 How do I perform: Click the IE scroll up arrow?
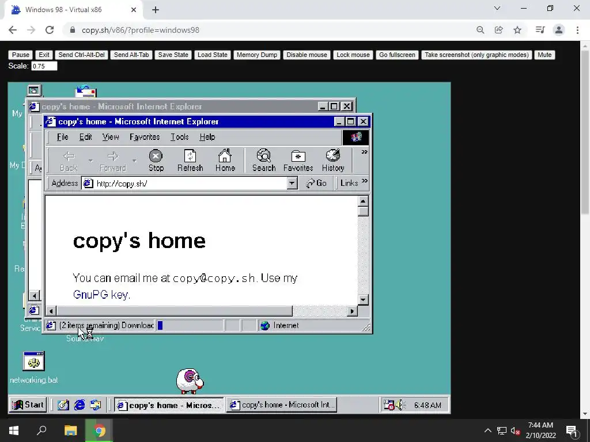tap(363, 201)
